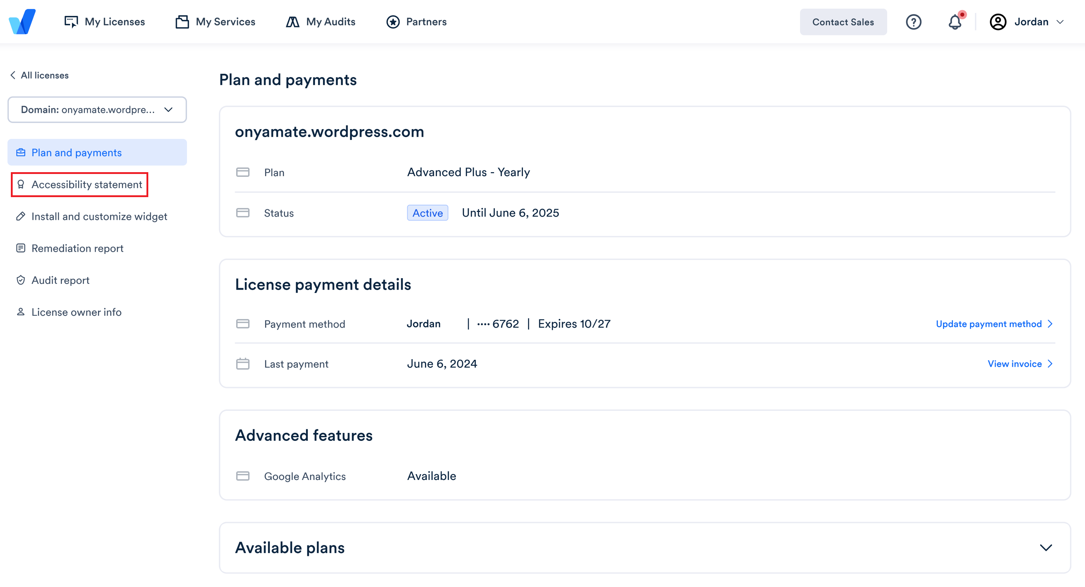
Task: Expand the Available plans section
Action: 1046,548
